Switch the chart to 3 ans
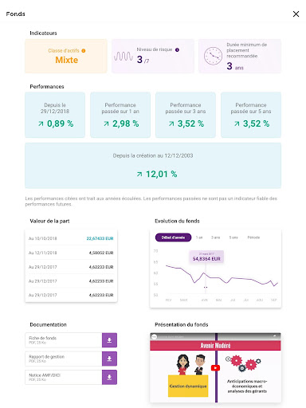 pos(215,237)
